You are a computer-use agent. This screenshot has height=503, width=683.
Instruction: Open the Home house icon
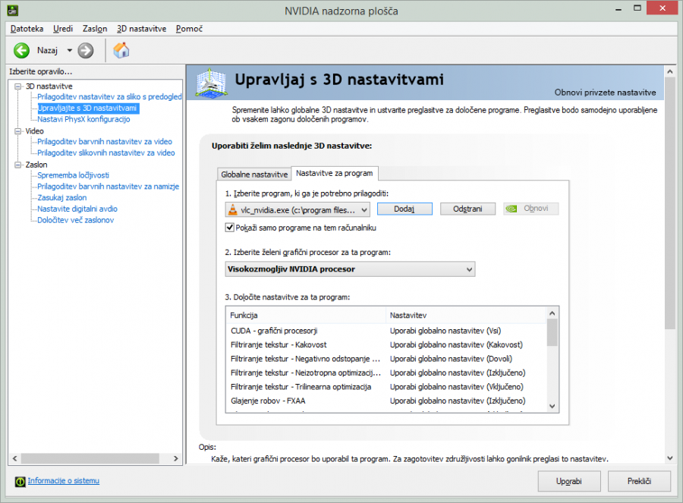tap(121, 50)
